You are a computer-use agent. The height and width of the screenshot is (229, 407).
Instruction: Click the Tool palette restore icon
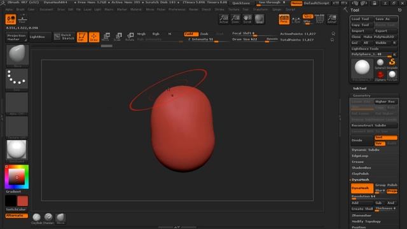(x=400, y=10)
